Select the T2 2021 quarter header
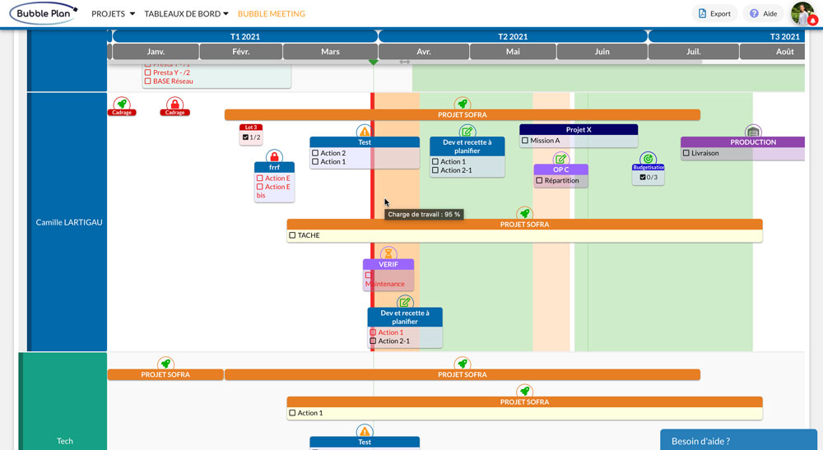Viewport: 823px width, 450px height. (513, 36)
